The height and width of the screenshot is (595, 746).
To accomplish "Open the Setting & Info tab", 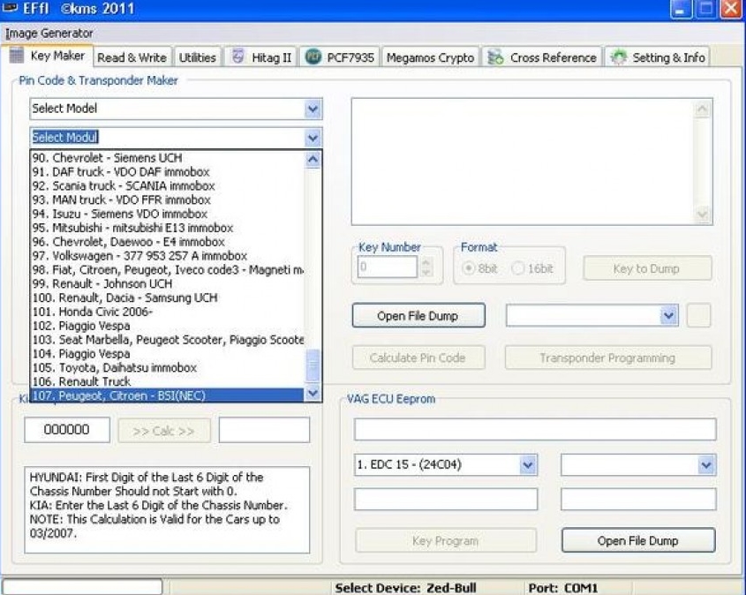I will [658, 57].
